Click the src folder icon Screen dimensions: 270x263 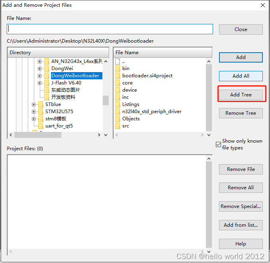click(x=118, y=126)
